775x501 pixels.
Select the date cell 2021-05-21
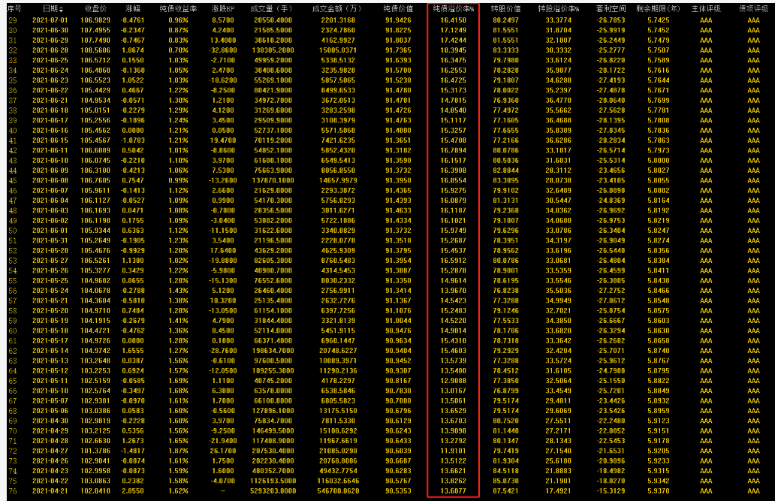(x=50, y=300)
